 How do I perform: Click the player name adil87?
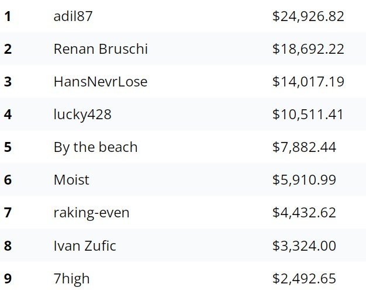coord(73,16)
